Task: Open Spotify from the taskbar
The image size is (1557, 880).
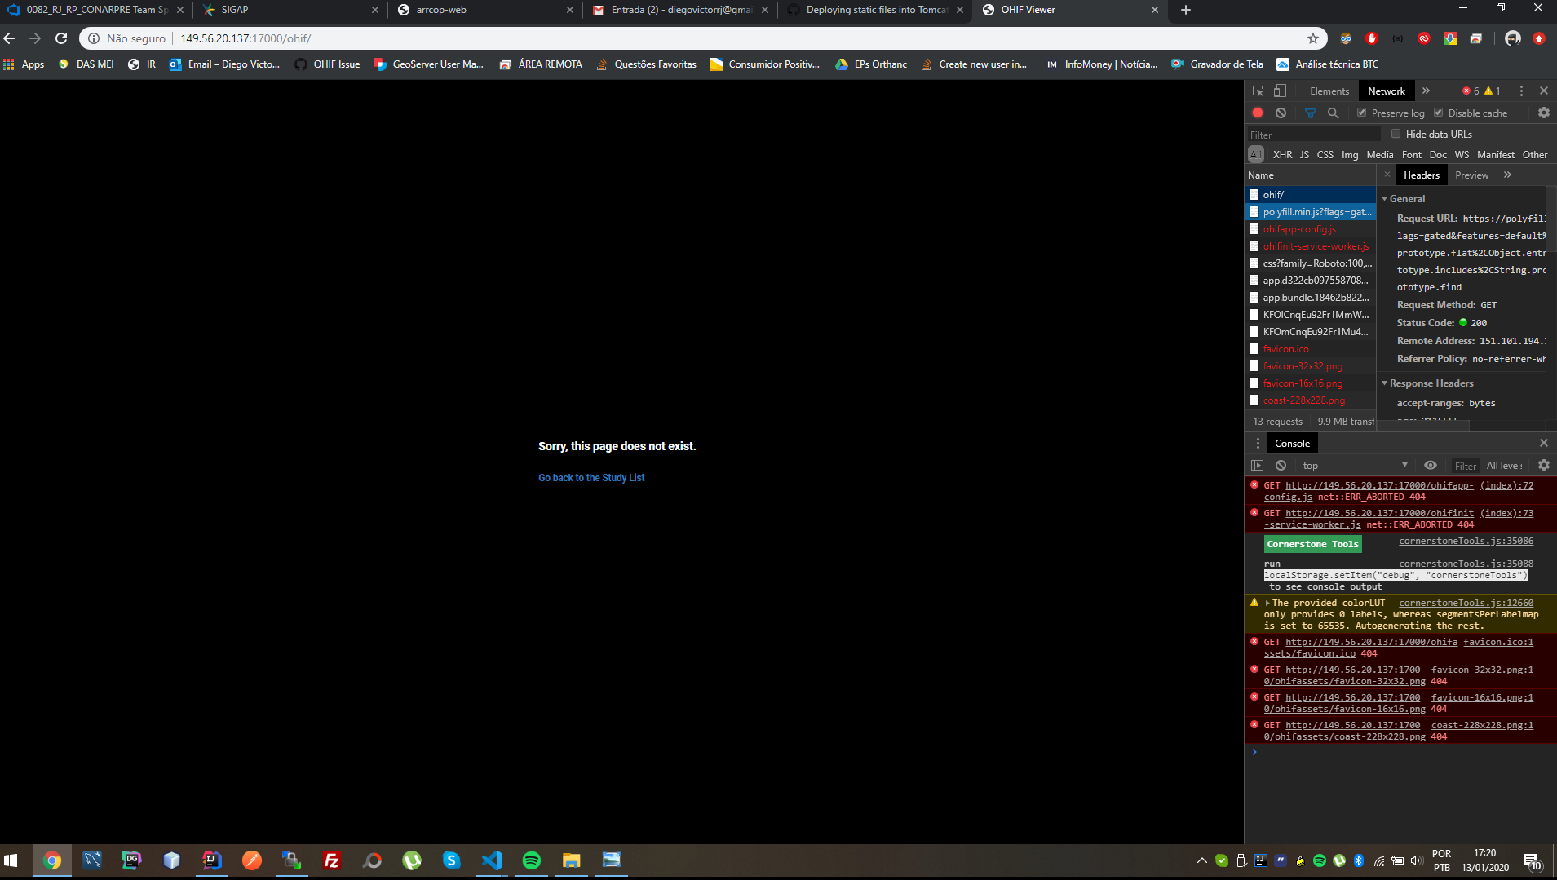Action: (532, 860)
